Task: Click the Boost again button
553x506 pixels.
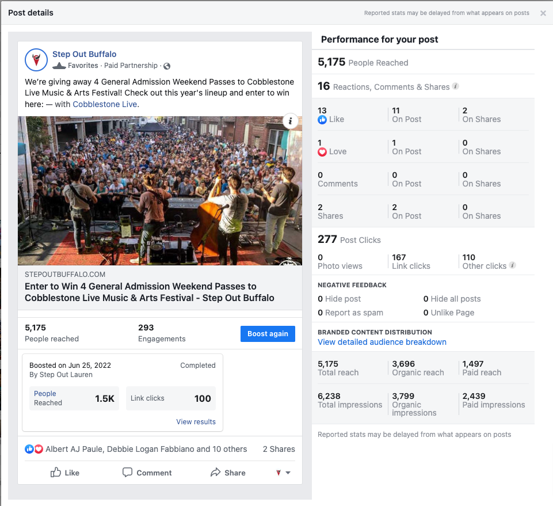Action: tap(268, 334)
